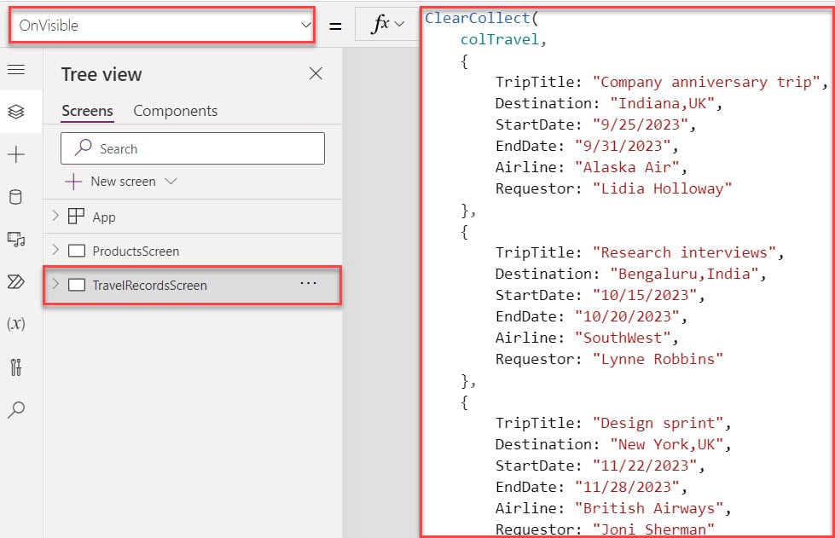This screenshot has height=538, width=835.
Task: Click "Company anniversary trip" string
Action: pyautogui.click(x=706, y=82)
